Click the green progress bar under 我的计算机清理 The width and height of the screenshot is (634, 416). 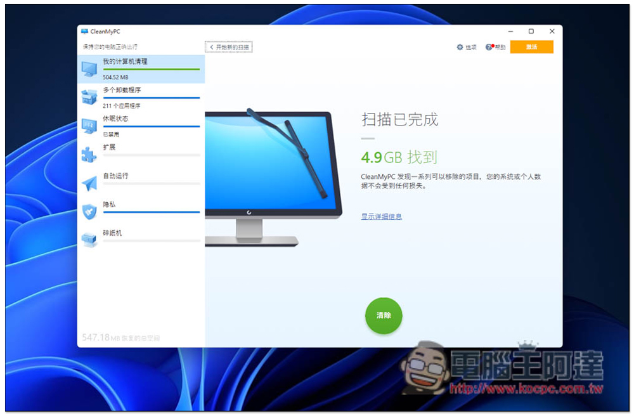(152, 70)
